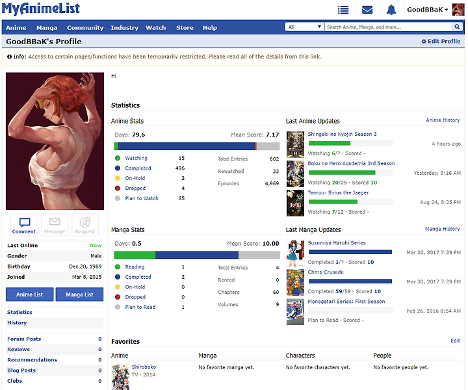
Task: Open the Anime menu
Action: (16, 28)
